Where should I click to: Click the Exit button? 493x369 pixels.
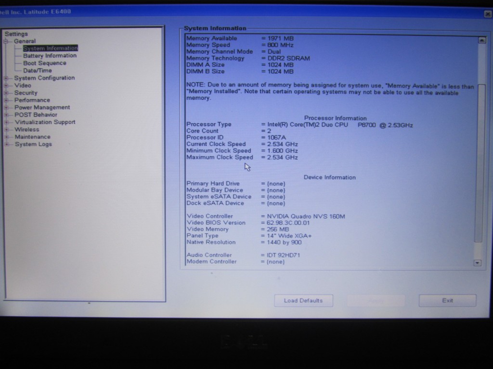tap(447, 301)
